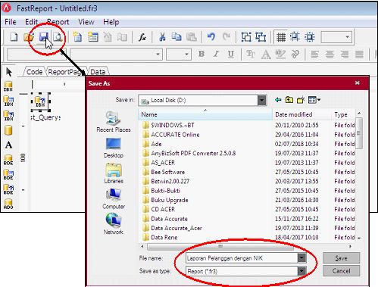
Task: Go to Recent Places
Action: (114, 122)
